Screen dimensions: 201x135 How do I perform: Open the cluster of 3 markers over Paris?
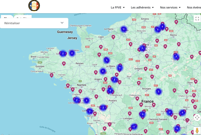tap(142, 48)
